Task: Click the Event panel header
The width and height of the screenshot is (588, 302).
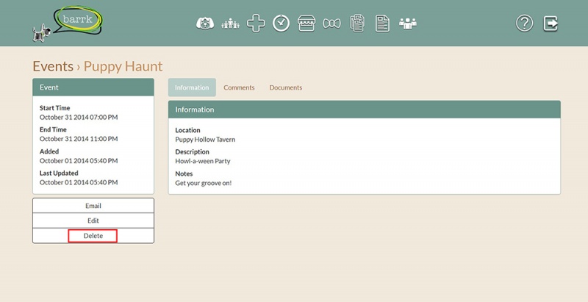Action: pos(93,87)
